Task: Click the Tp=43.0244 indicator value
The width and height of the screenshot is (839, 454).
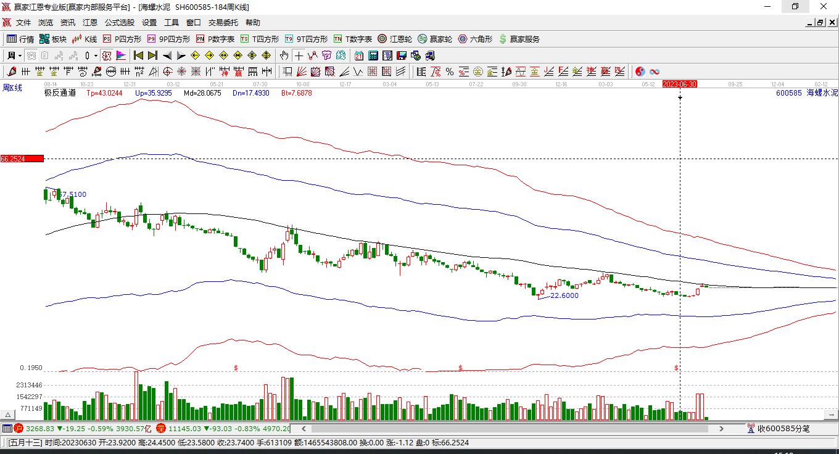Action: click(104, 93)
